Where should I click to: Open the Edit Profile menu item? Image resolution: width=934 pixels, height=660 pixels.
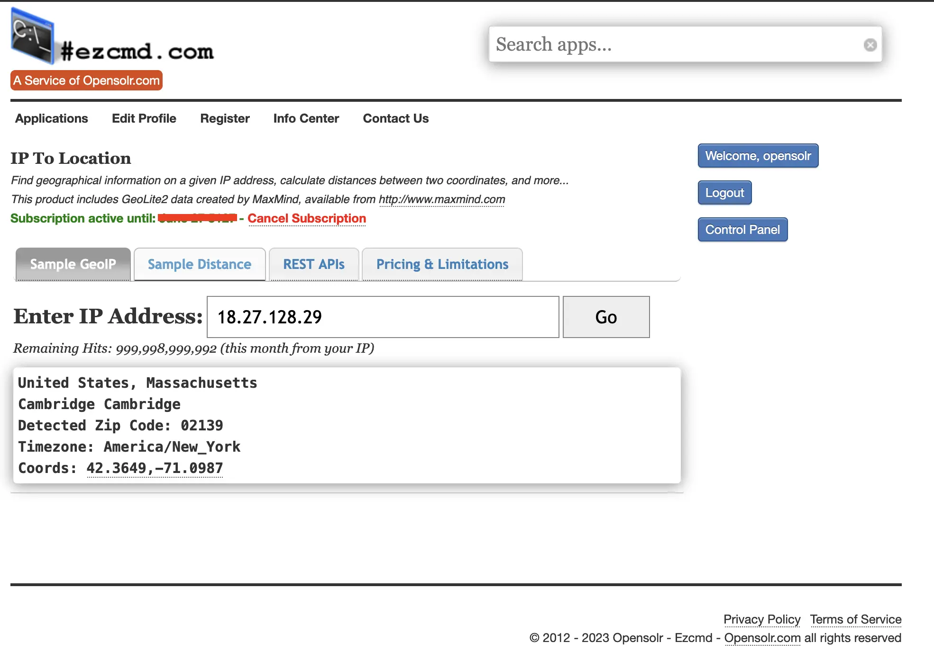[144, 118]
